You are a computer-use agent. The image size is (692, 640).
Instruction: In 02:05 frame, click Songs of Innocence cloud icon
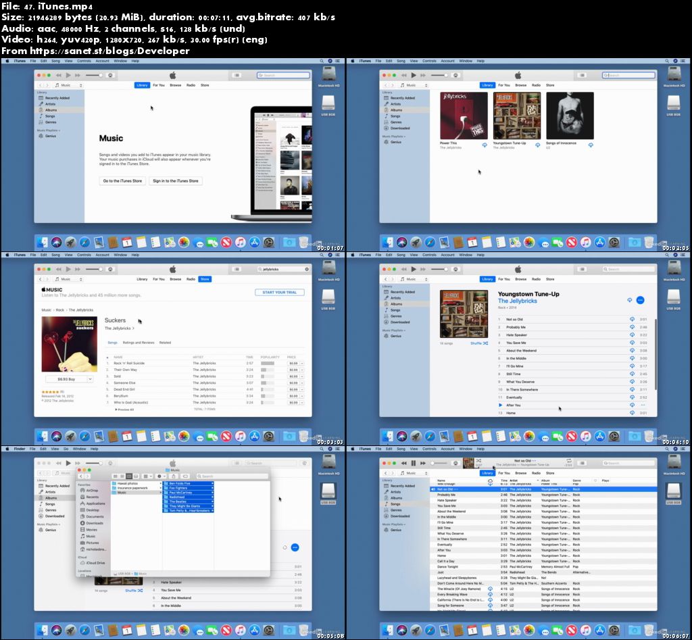pos(591,145)
